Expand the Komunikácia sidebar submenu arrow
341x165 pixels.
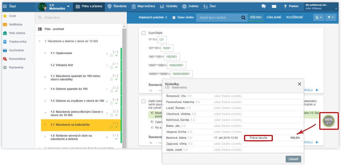[x=32, y=59]
